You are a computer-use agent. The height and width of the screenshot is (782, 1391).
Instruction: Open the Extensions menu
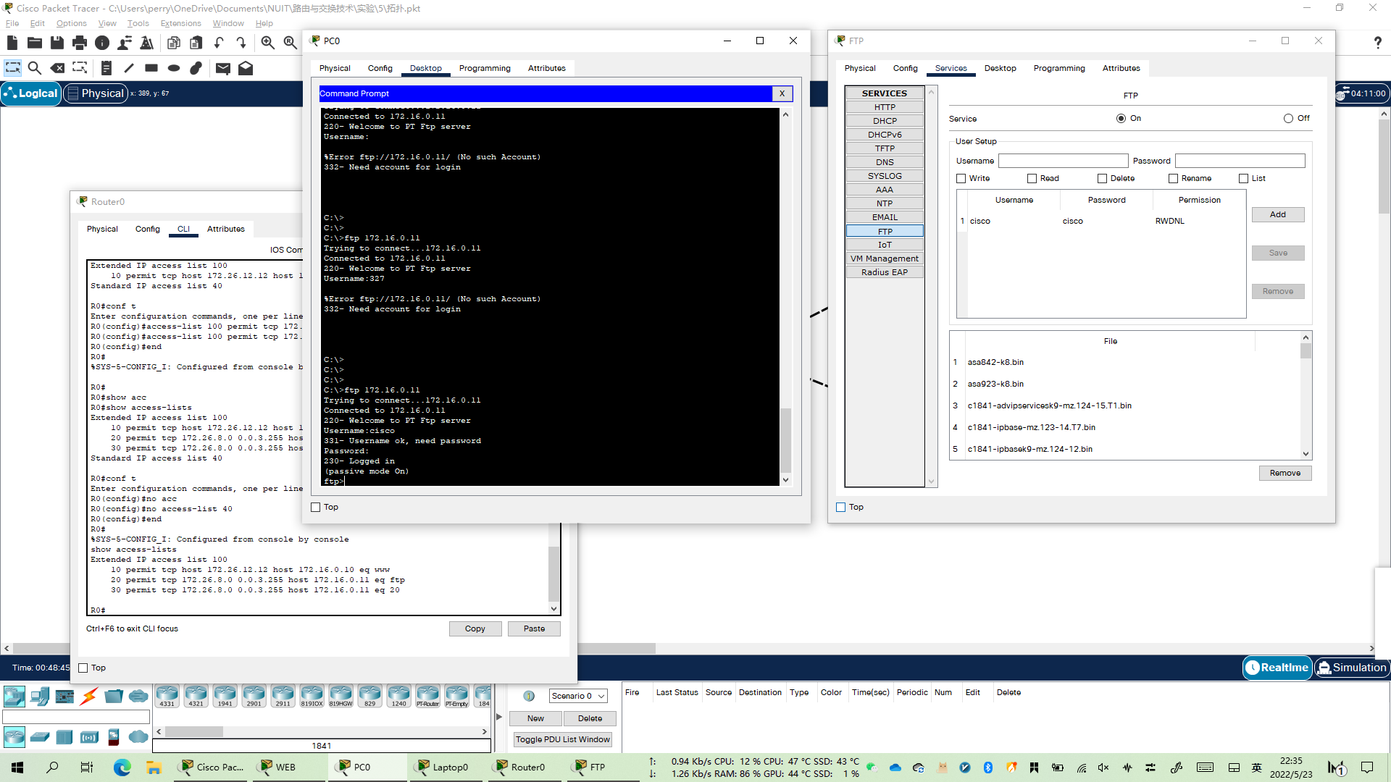[x=180, y=23]
